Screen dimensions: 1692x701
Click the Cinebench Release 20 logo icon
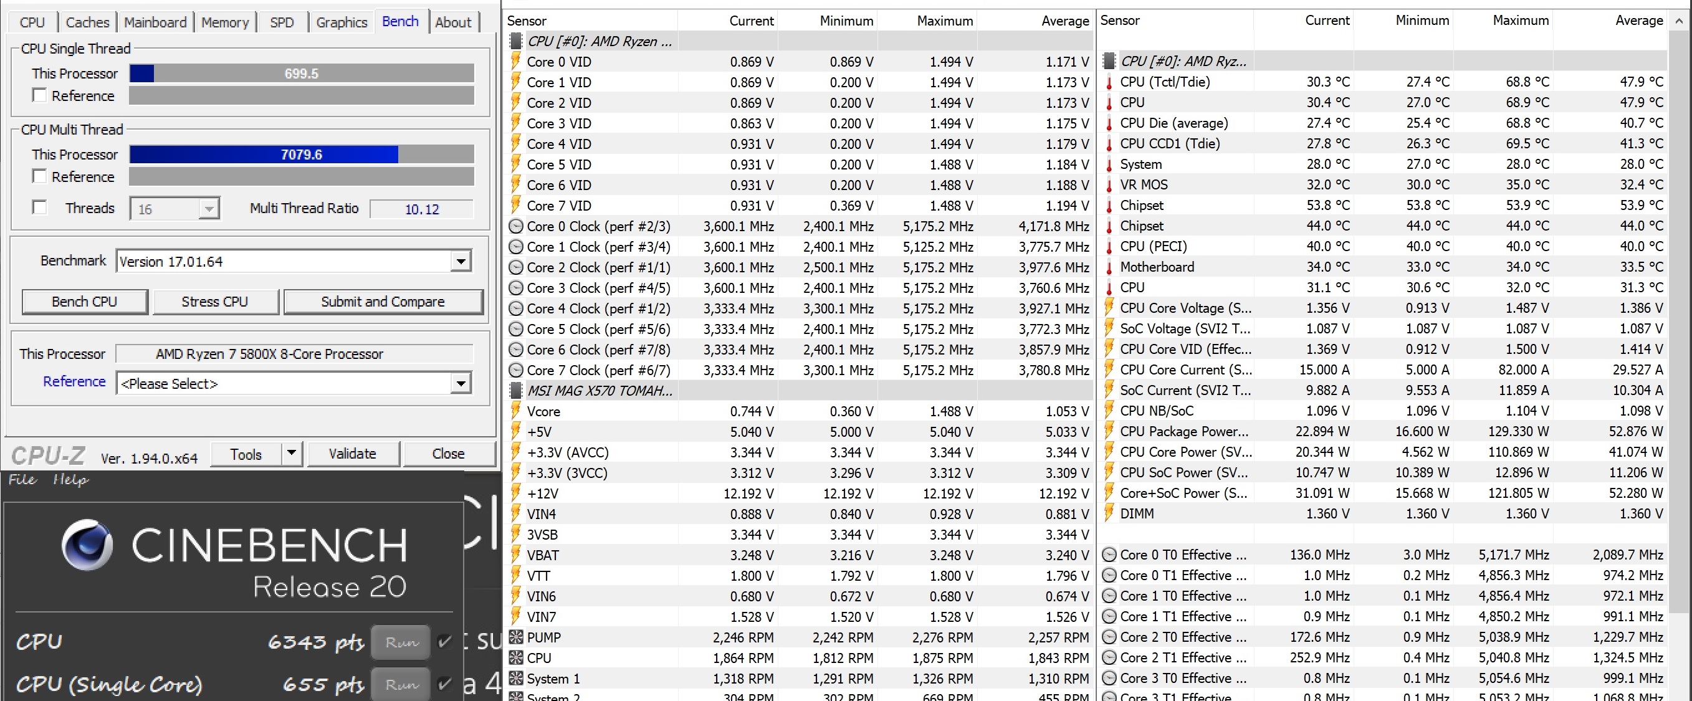point(87,545)
